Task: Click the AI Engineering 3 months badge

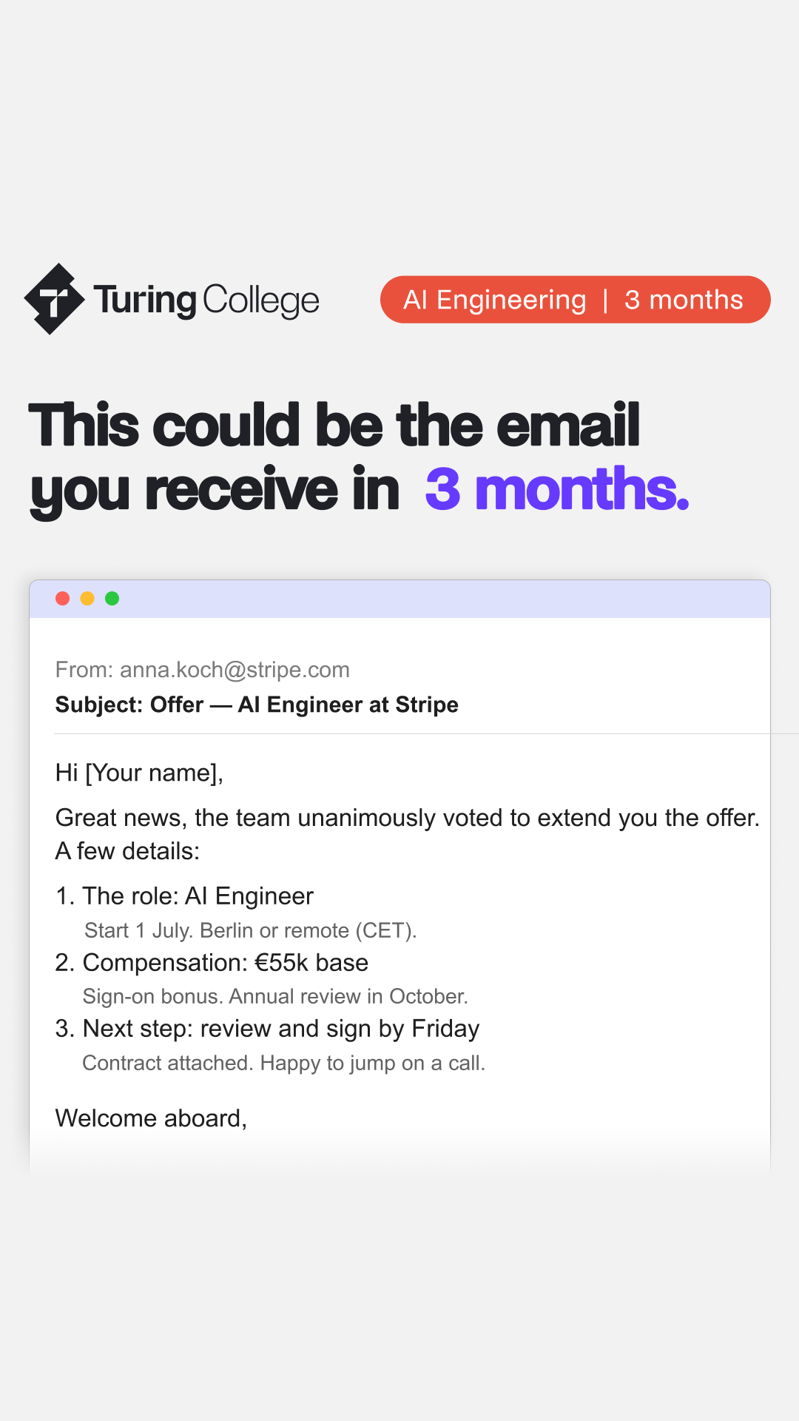Action: 575,300
